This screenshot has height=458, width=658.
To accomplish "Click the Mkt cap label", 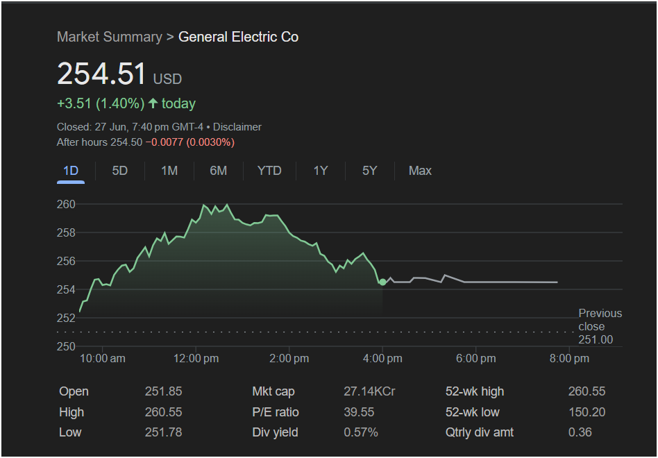I will coord(273,391).
